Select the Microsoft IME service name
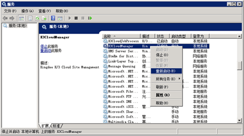The height and width of the screenshot is (136, 244). point(123,102)
